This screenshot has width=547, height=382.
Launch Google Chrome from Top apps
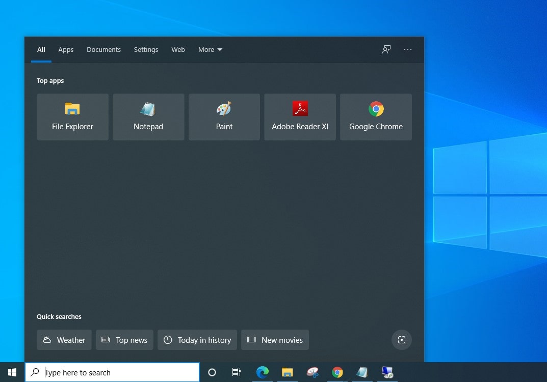point(376,116)
